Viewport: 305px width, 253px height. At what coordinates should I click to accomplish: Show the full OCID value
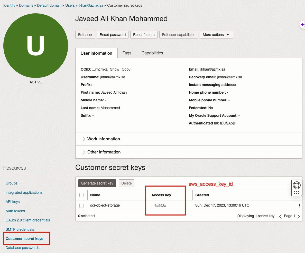(x=115, y=69)
